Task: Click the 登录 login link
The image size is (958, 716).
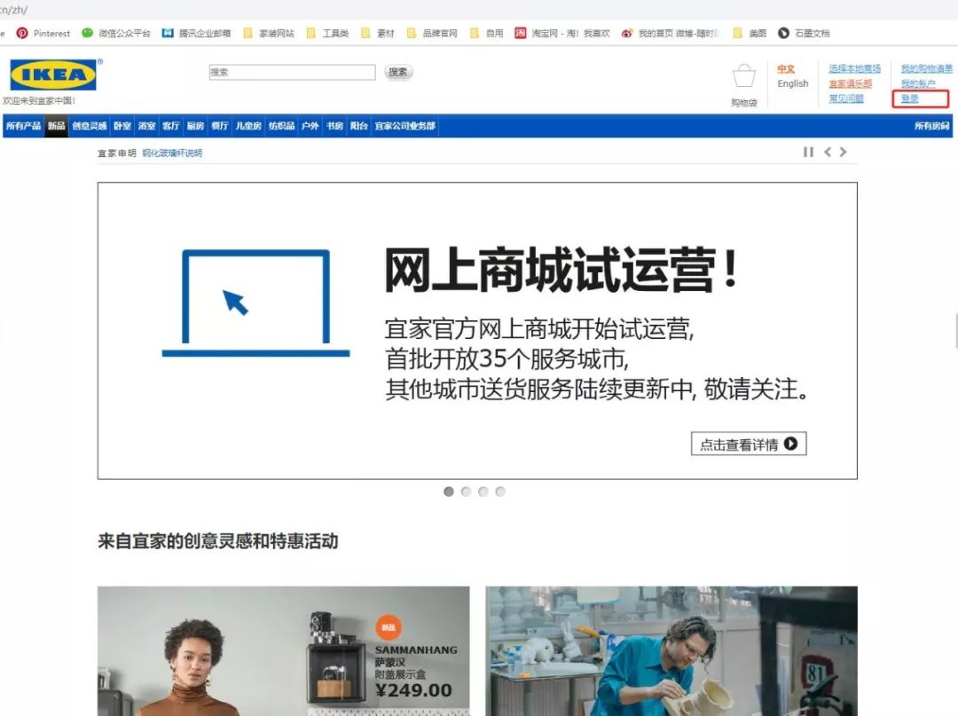Action: [909, 97]
